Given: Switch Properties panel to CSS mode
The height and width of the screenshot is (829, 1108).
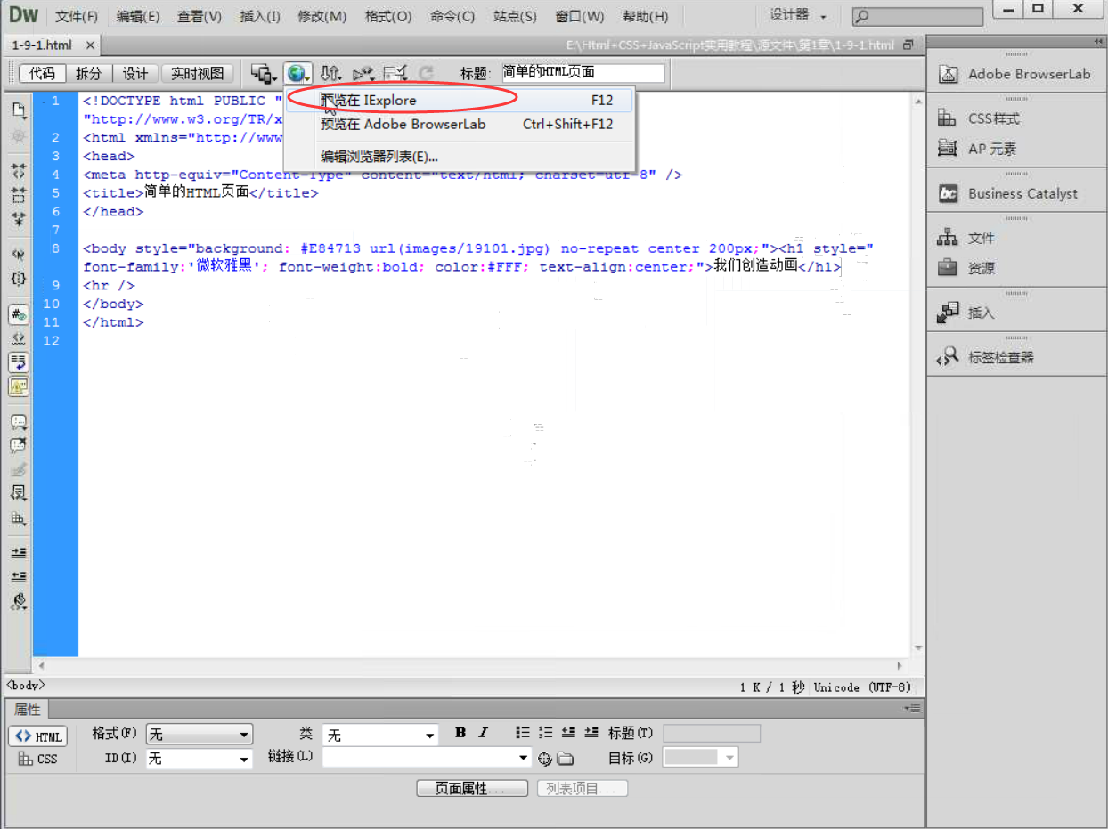Looking at the screenshot, I should [x=38, y=759].
